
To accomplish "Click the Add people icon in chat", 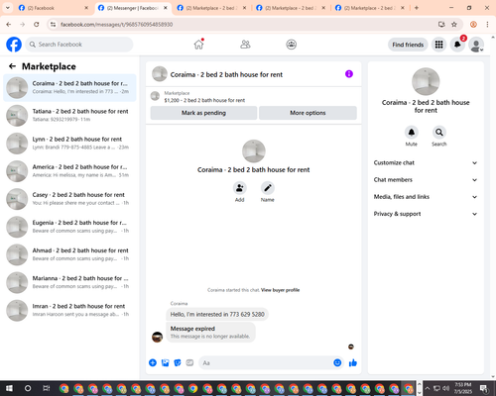I will (x=239, y=188).
